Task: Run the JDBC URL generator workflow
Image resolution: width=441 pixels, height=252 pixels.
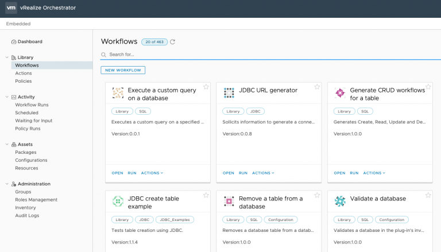Action: pyautogui.click(x=243, y=173)
